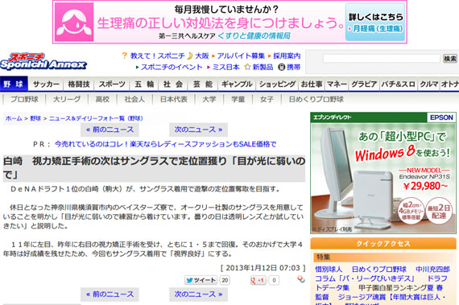459x305 pixels.
Task: Open 監督 quick access link
Action: [322, 298]
